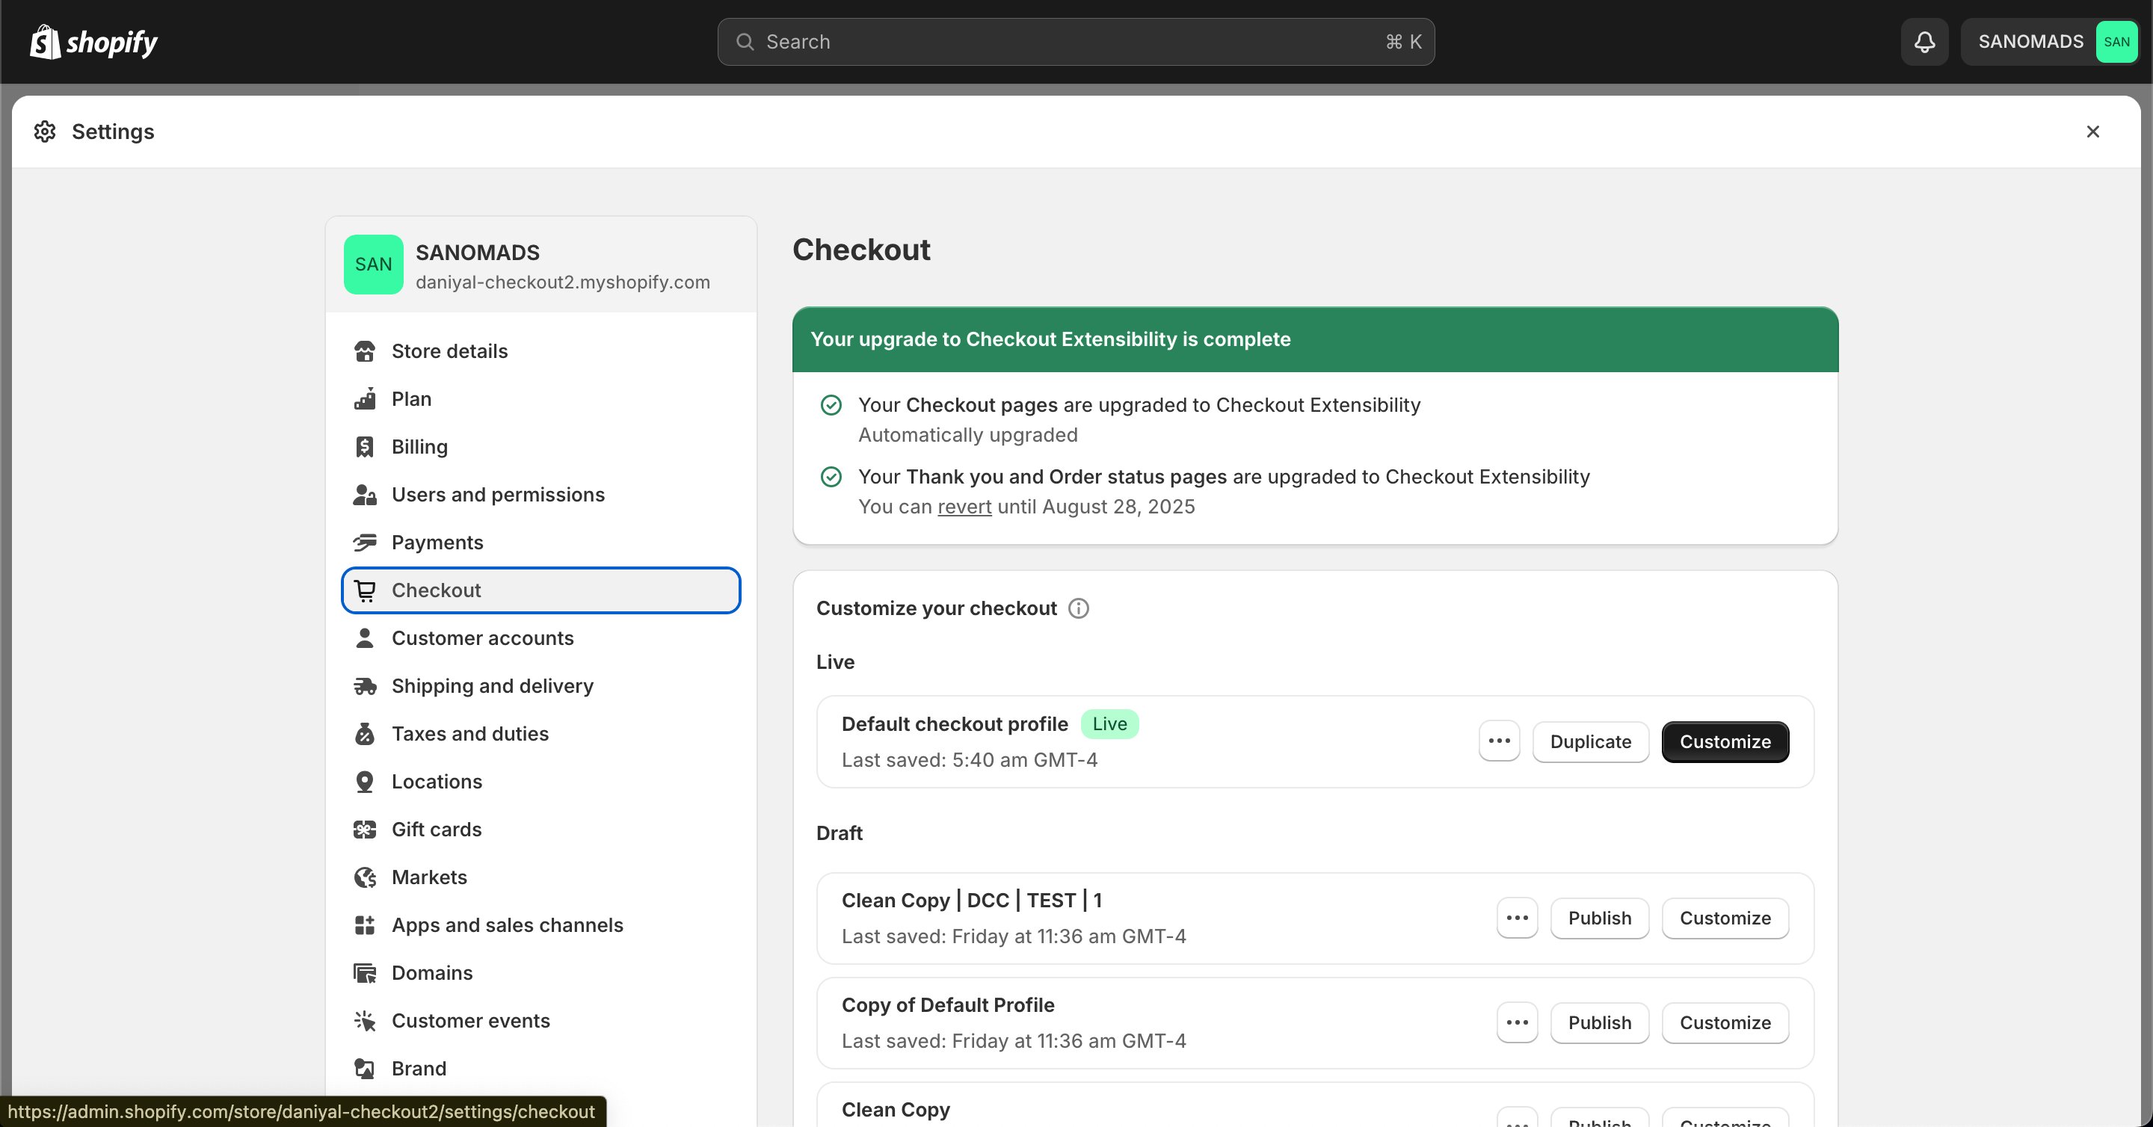Click the Shopify logo in top bar
This screenshot has width=2153, height=1127.
(93, 42)
